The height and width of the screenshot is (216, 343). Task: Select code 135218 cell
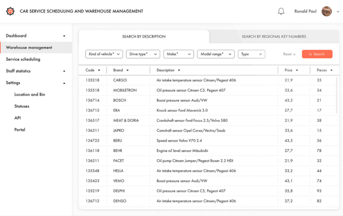pos(92,80)
